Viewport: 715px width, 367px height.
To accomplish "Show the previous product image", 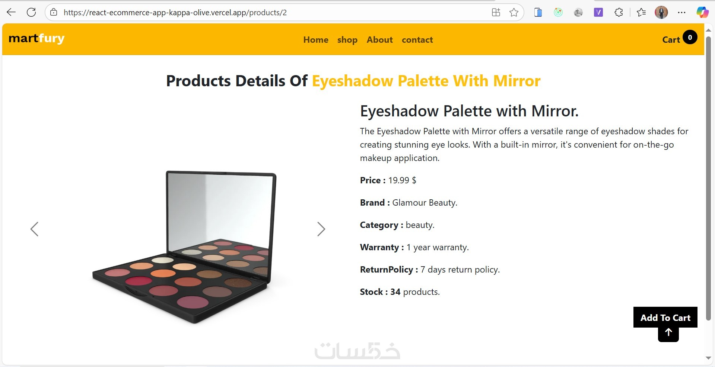I will point(34,229).
